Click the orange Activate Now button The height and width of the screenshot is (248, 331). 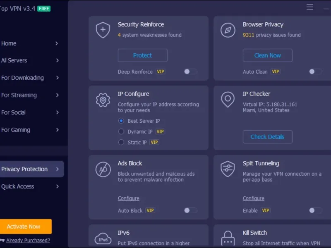pyautogui.click(x=26, y=227)
